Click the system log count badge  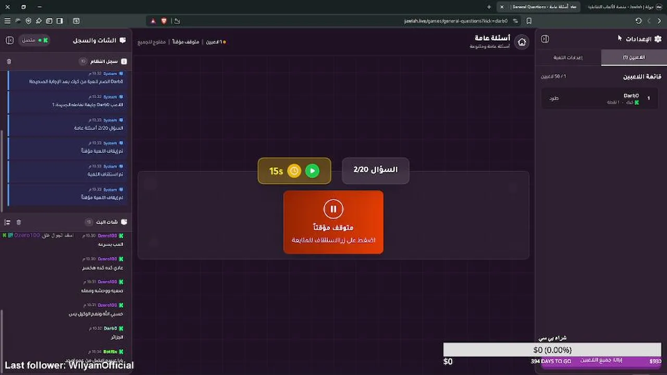click(83, 61)
